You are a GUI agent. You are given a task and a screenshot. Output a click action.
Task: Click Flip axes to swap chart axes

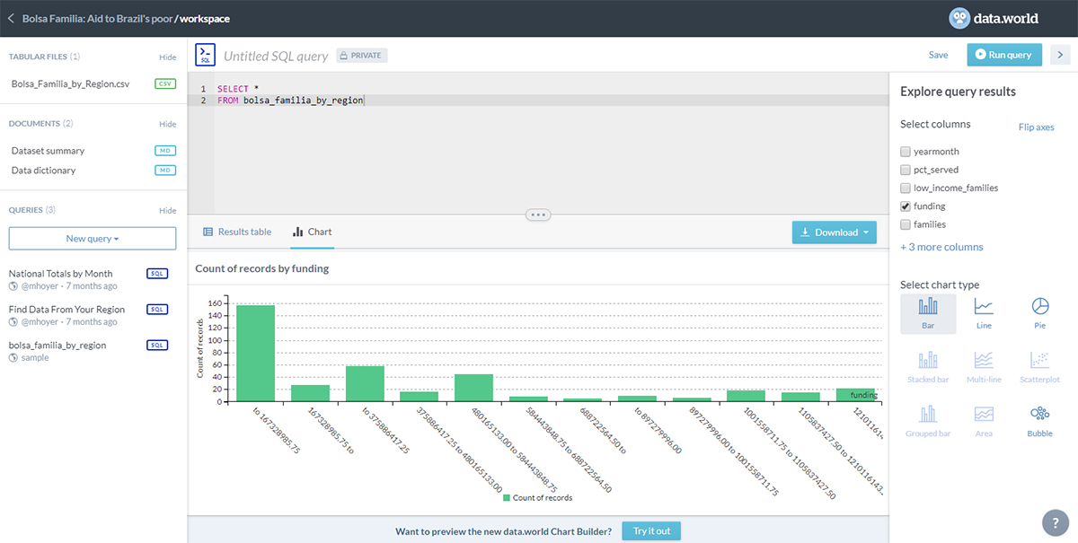tap(1036, 127)
